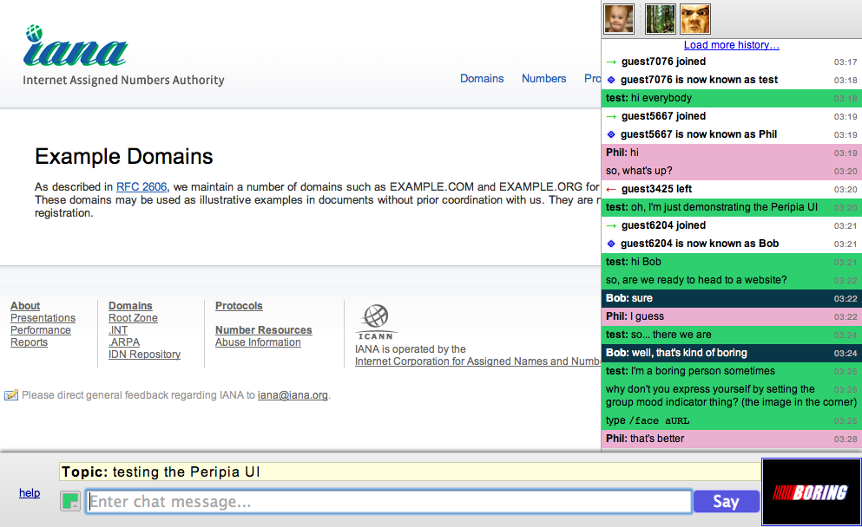Open the Domains navigation menu item
Viewport: 862px width, 527px height.
coord(482,79)
